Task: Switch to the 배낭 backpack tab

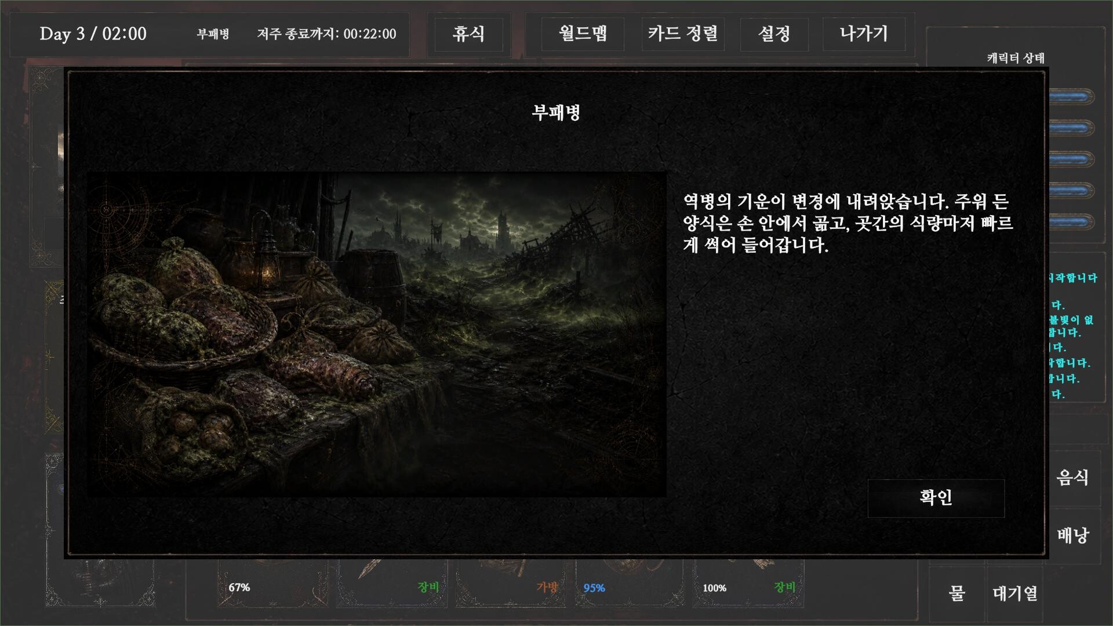Action: click(x=1072, y=536)
